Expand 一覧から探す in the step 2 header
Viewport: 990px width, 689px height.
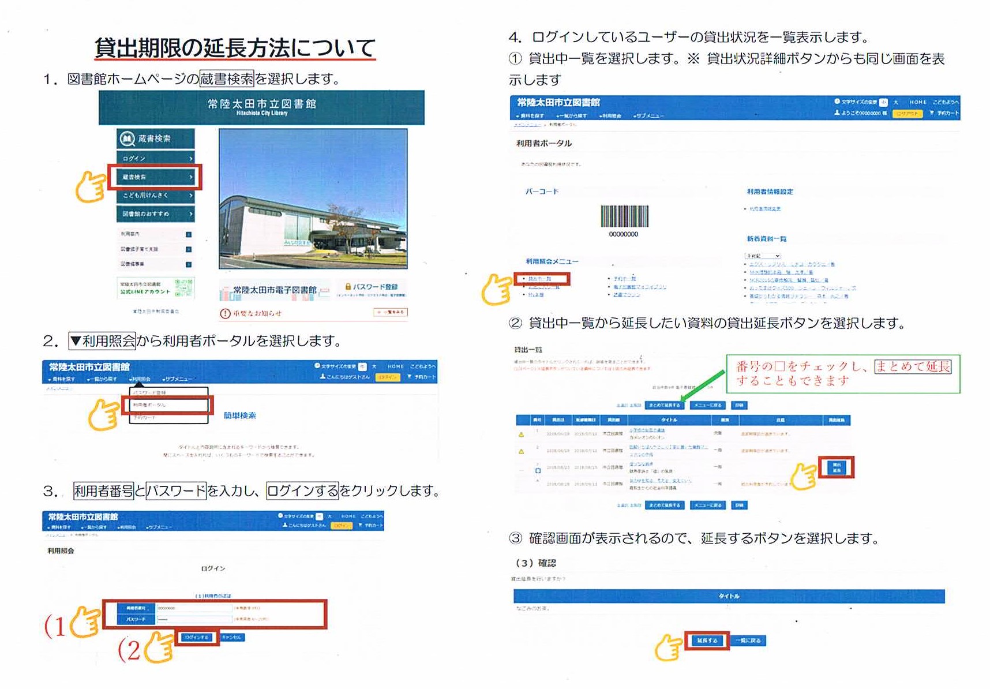tap(102, 379)
